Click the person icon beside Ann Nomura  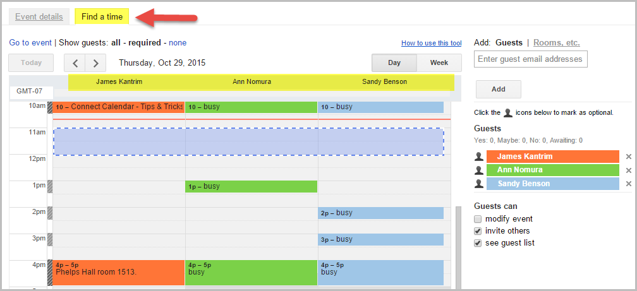point(479,170)
